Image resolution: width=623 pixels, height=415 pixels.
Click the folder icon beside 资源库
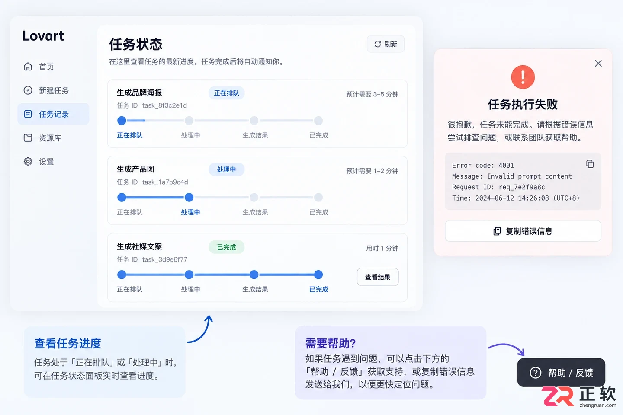(28, 138)
